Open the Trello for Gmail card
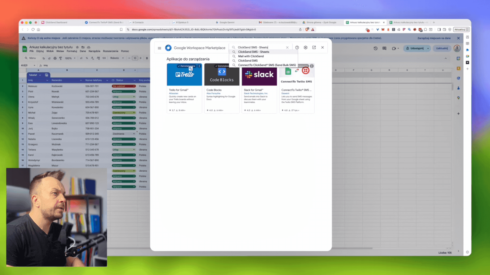Image resolution: width=490 pixels, height=275 pixels. pos(184,88)
